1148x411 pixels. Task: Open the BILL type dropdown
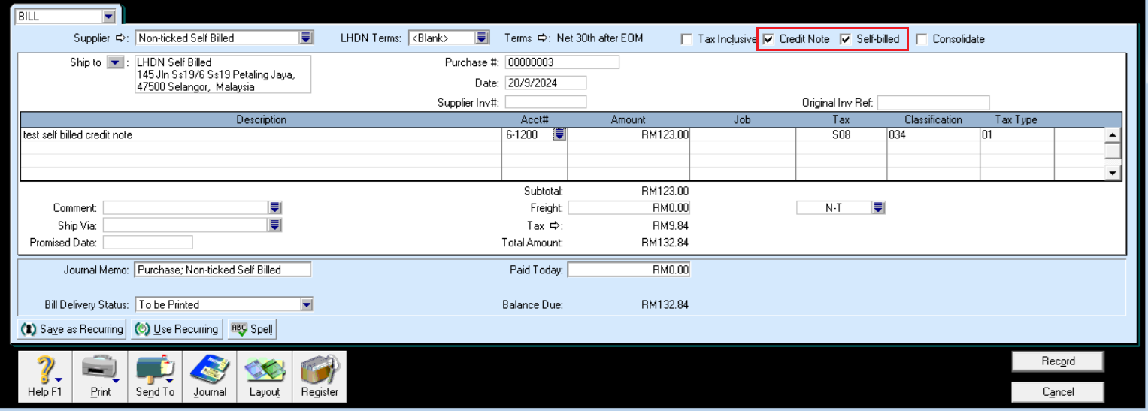(x=108, y=16)
